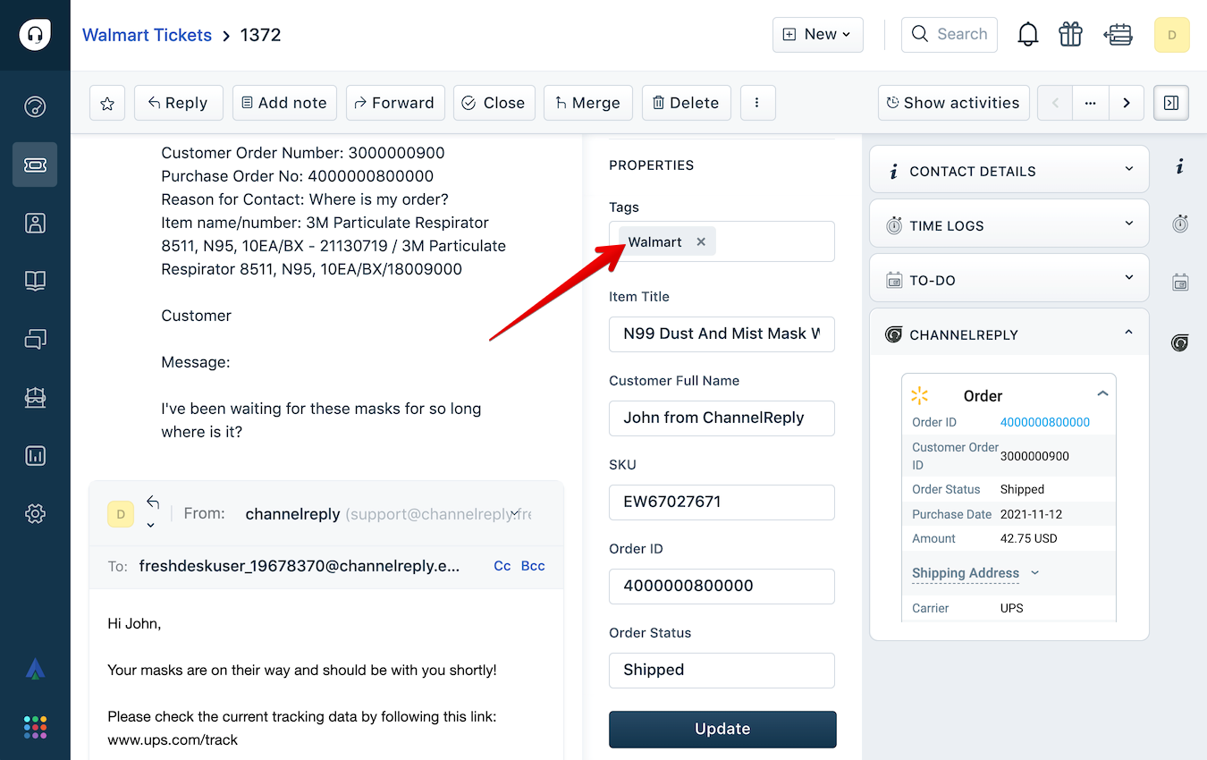1207x760 pixels.
Task: Click the info icon on right rail
Action: pos(1180,166)
